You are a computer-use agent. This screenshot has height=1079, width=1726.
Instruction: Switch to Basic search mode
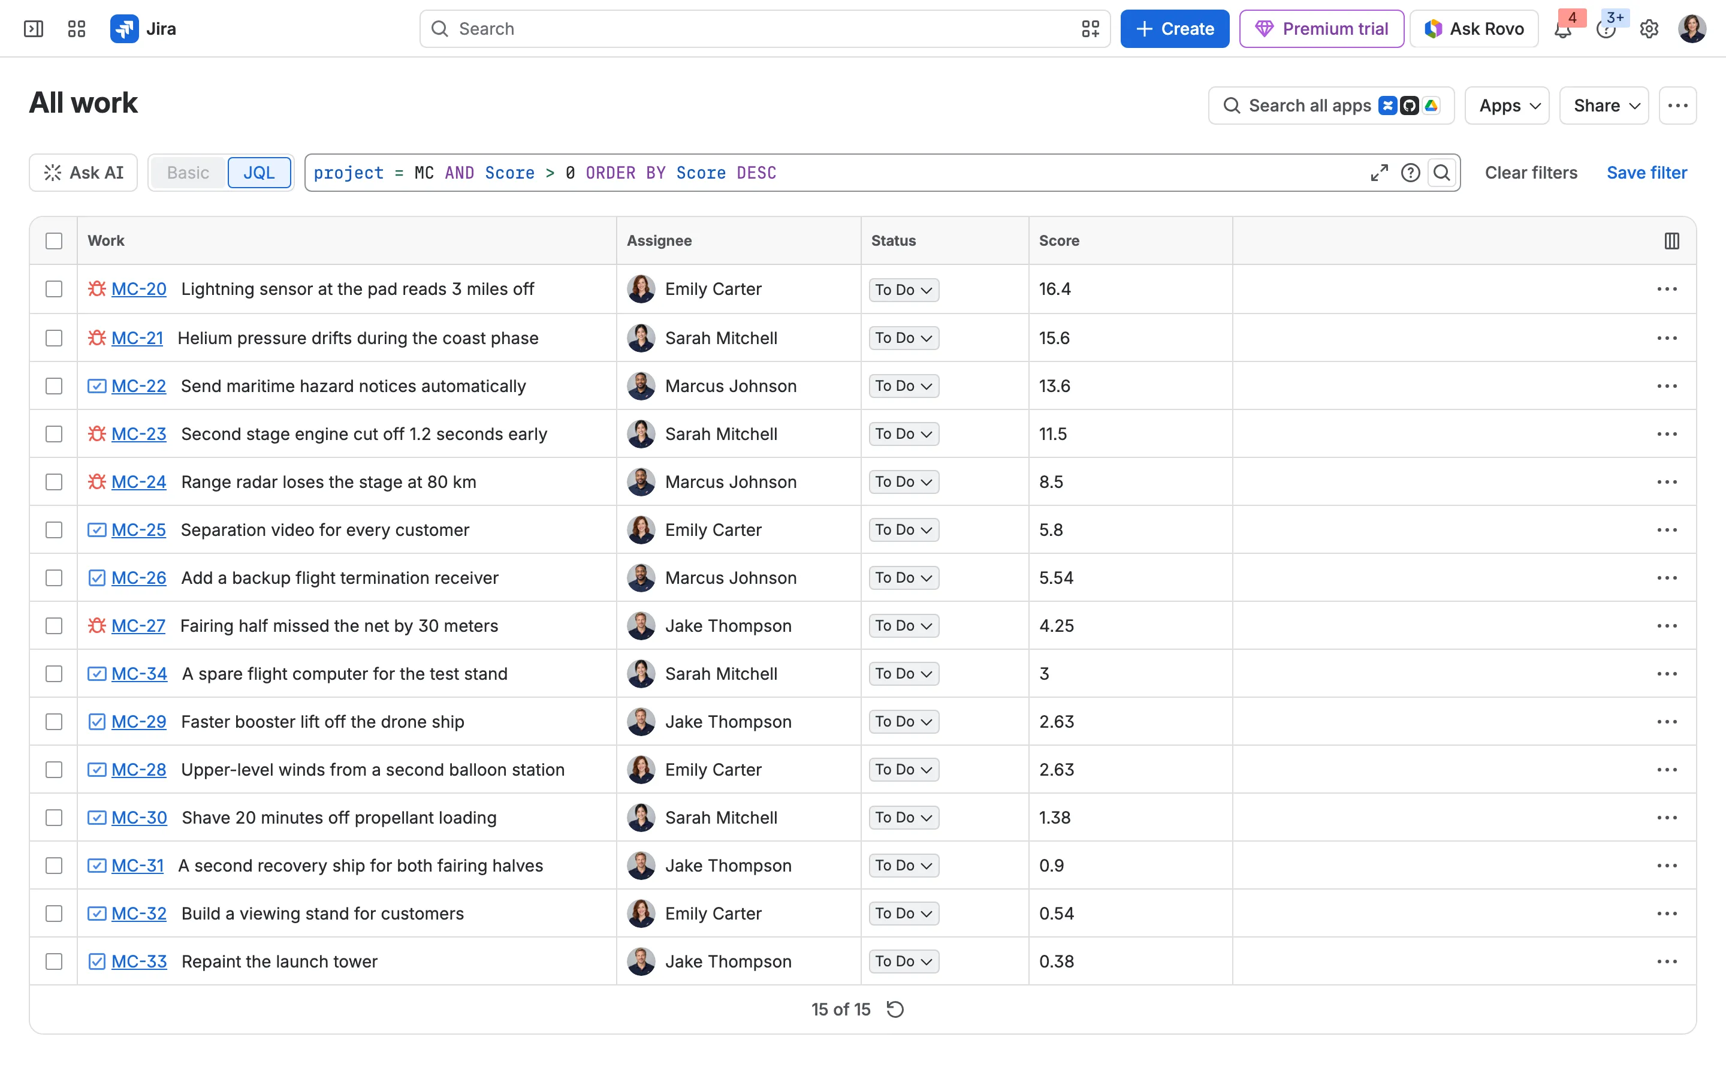click(188, 173)
